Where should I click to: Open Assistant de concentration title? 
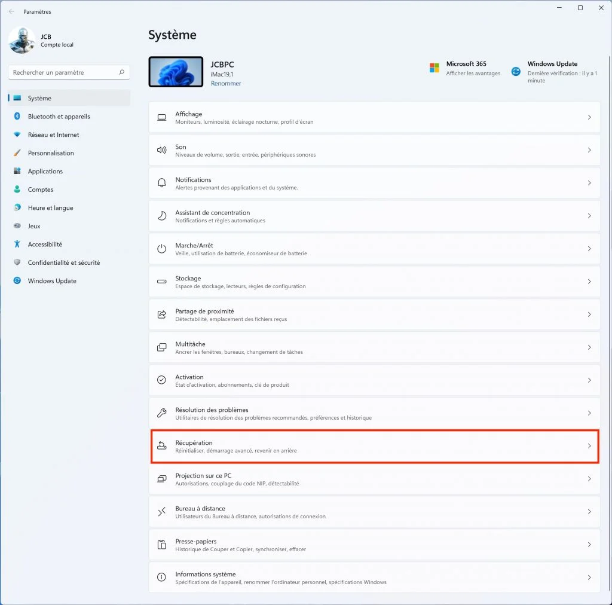pyautogui.click(x=213, y=212)
